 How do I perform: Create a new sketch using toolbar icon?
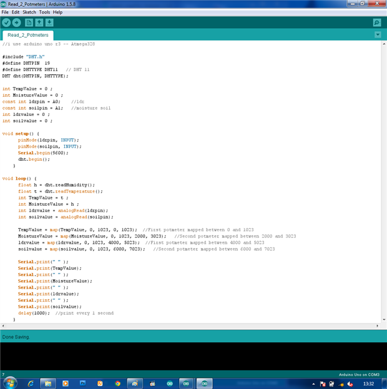(29, 22)
